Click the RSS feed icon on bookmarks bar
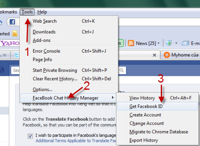Viewport: 200px width, 146px height. (x=15, y=34)
